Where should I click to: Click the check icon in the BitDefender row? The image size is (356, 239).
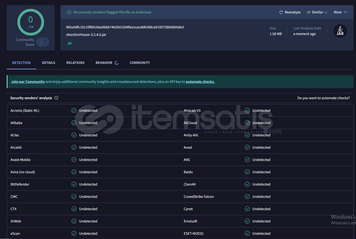[74, 184]
